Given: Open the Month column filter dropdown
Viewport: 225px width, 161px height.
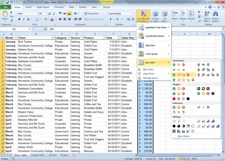Looking at the screenshot, I should point(16,38).
